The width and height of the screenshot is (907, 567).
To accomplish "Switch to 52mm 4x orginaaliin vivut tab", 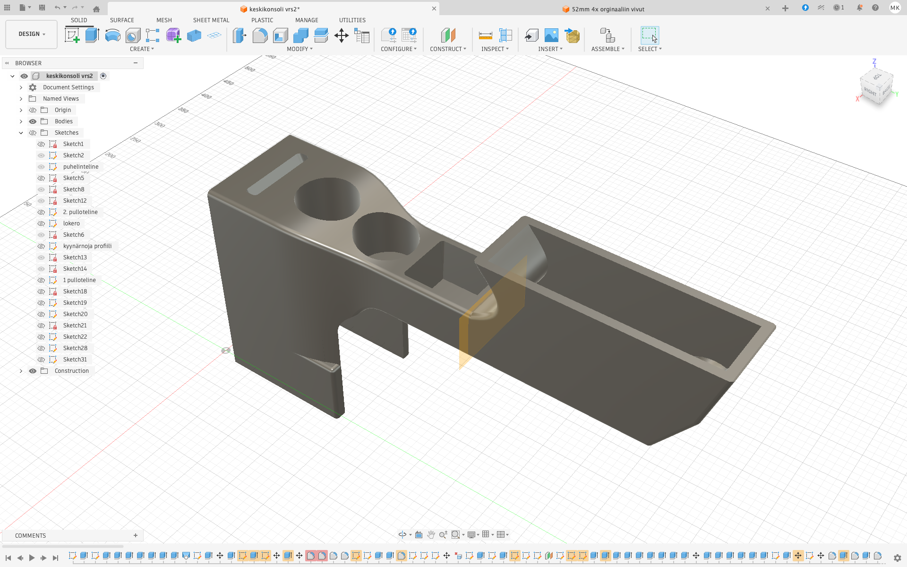I will (x=608, y=9).
